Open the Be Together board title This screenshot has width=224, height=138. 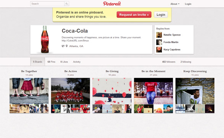29,71
